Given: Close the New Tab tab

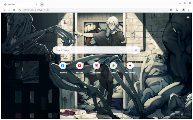Looking at the screenshot, I should (36, 4).
